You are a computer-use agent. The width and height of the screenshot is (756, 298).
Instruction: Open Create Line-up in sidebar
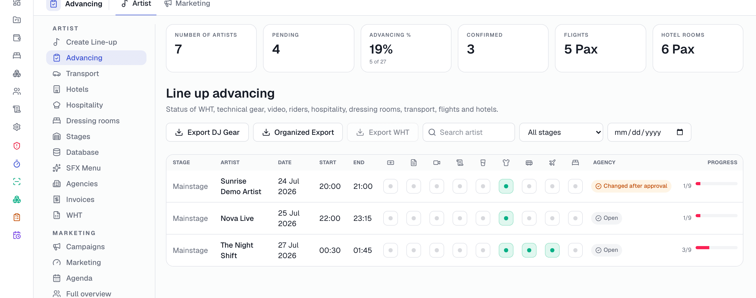pyautogui.click(x=96, y=42)
